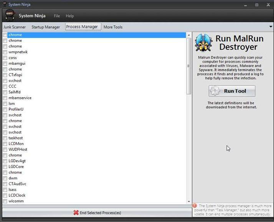Enable the SaiMfd process checkbox
Image resolution: width=274 pixels, height=222 pixels.
5,92
